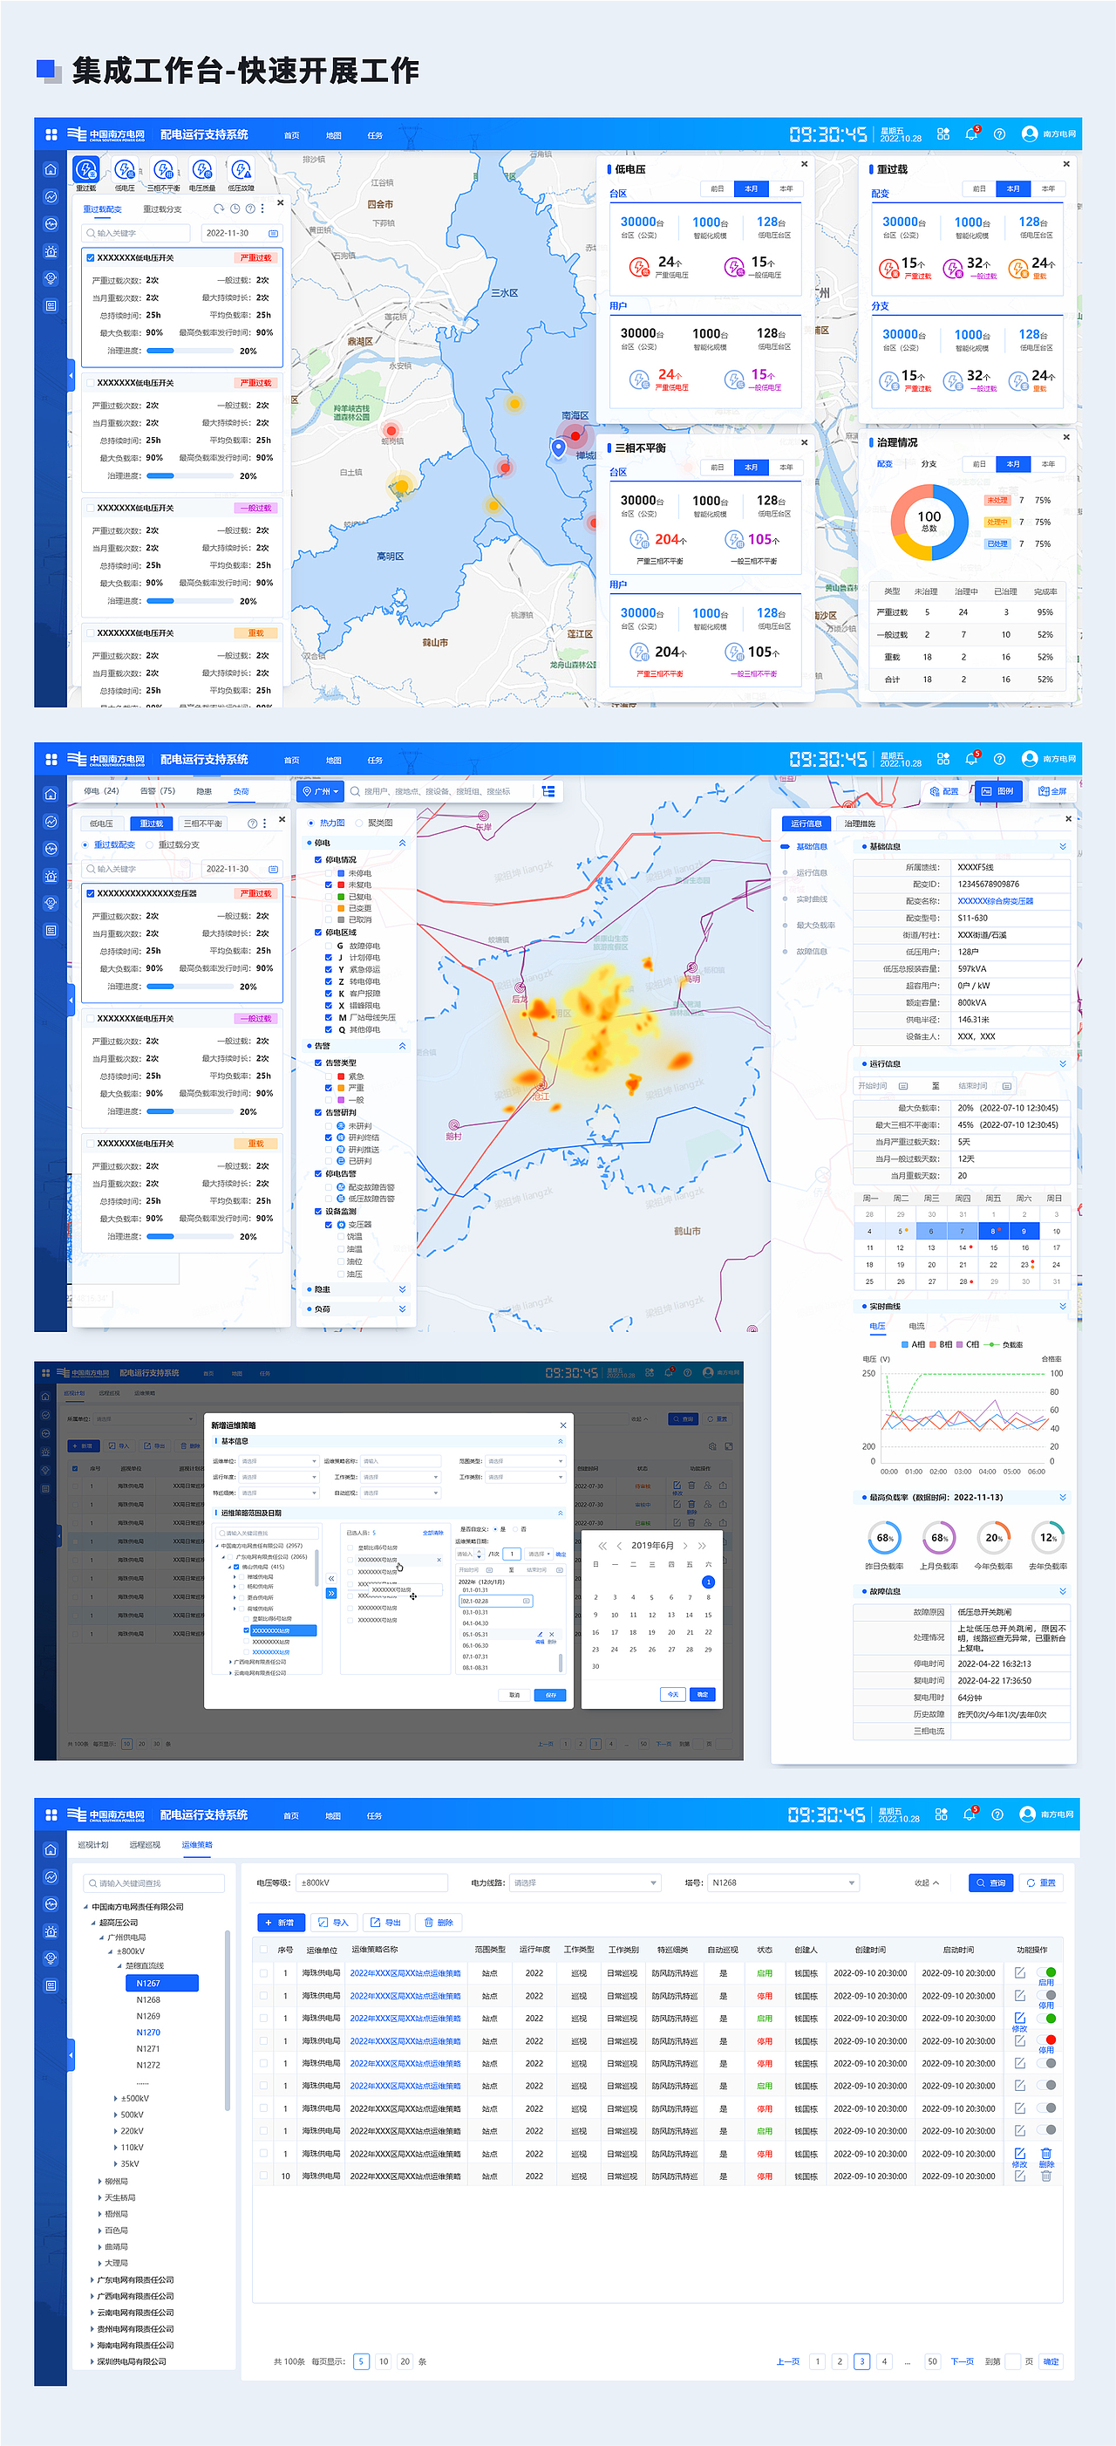Select the 重过载 icon in the top map screen
The width and height of the screenshot is (1116, 2446).
[85, 170]
